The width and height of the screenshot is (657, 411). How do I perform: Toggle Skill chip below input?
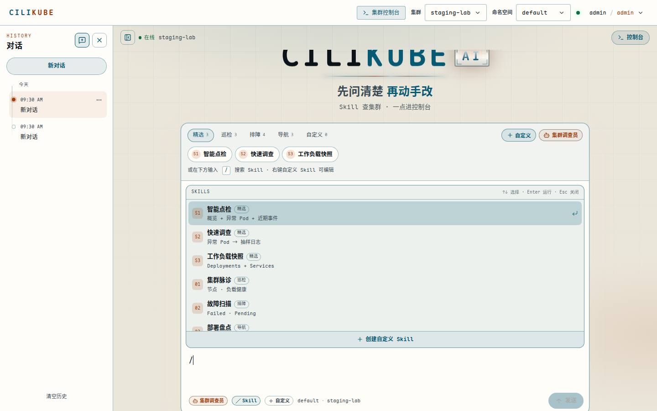246,401
